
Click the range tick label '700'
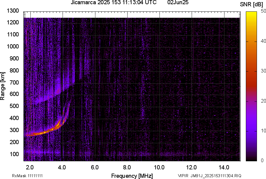pyautogui.click(x=14, y=82)
